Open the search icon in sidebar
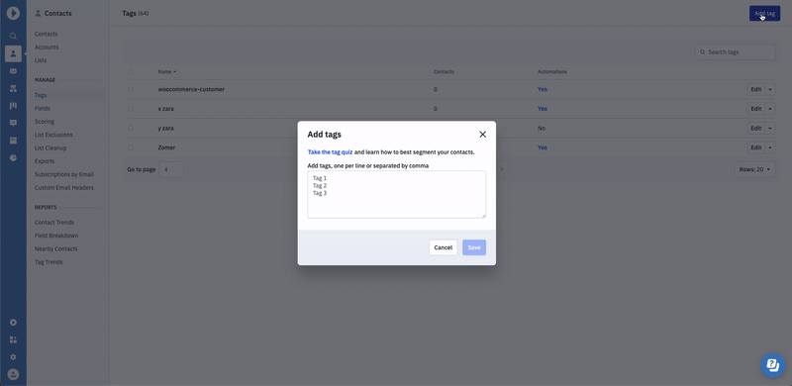The image size is (792, 386). 13,36
